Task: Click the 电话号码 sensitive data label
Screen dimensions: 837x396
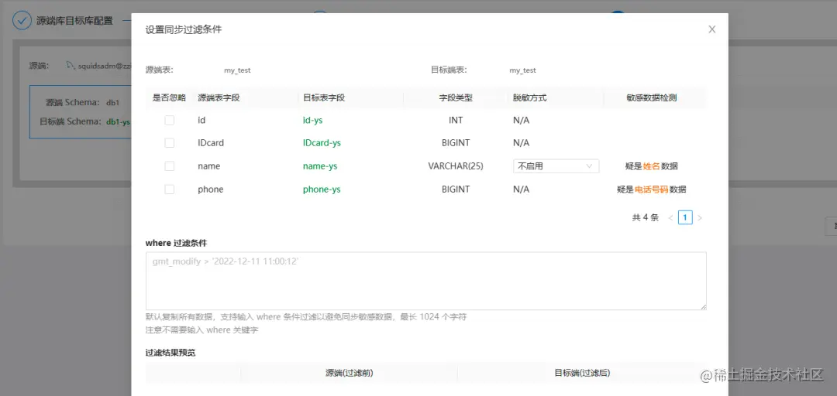Action: tap(652, 189)
